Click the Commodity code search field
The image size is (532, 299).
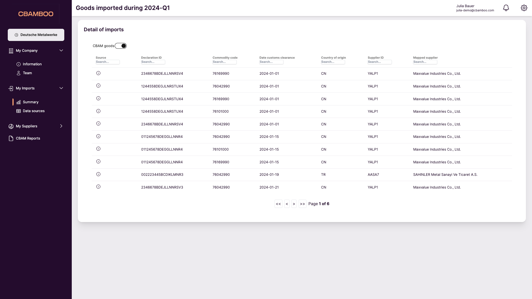coord(224,62)
